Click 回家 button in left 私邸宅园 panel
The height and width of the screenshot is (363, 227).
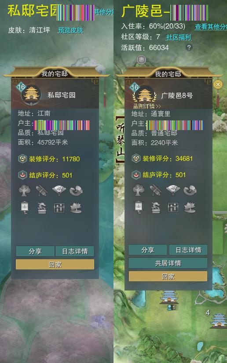click(55, 265)
